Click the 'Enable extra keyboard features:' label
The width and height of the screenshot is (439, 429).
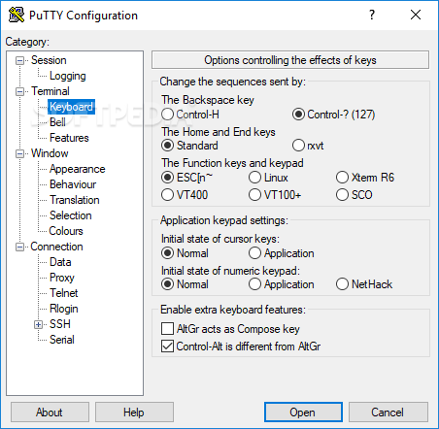(233, 310)
